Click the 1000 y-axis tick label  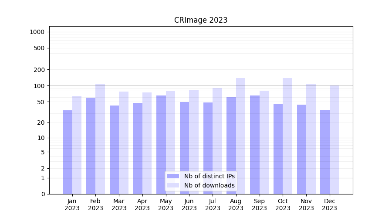pyautogui.click(x=37, y=32)
